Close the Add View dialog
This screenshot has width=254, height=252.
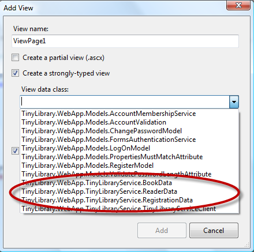tap(238, 5)
